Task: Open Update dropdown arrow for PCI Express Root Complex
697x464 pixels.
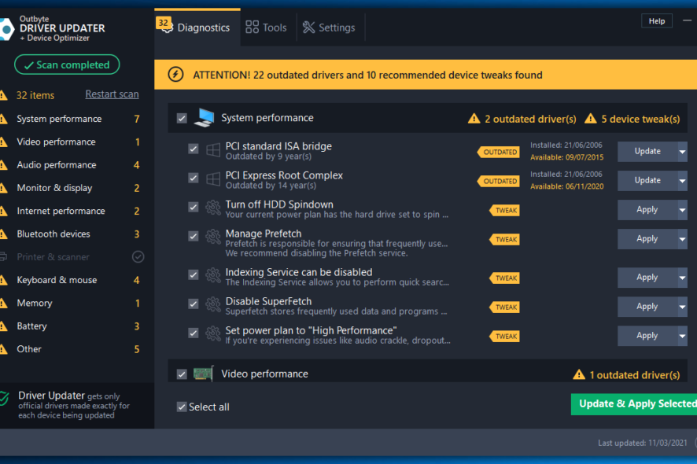Action: (682, 181)
